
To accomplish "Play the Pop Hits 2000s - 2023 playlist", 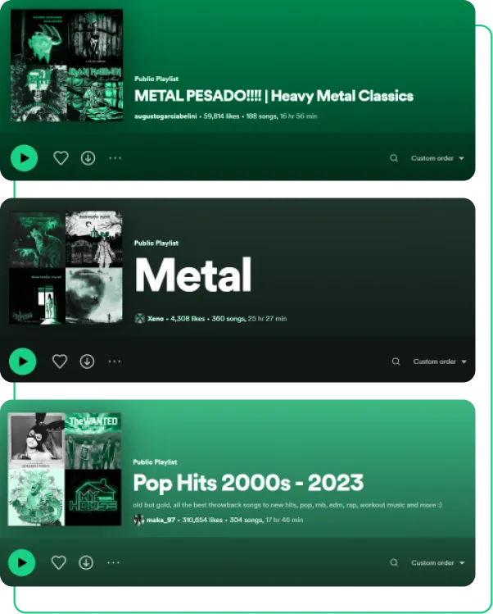I will click(21, 562).
